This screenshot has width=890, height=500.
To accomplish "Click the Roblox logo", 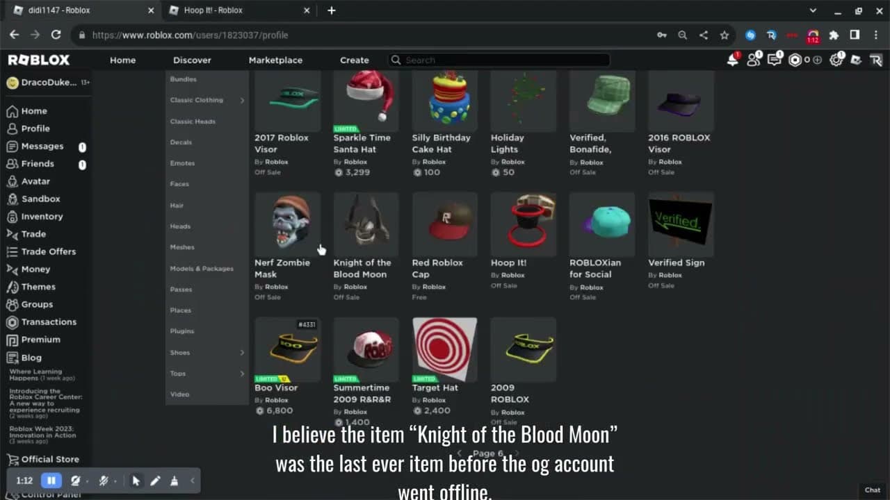I will (39, 60).
